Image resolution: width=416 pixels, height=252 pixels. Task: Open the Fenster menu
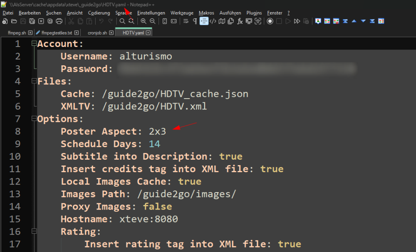point(275,13)
